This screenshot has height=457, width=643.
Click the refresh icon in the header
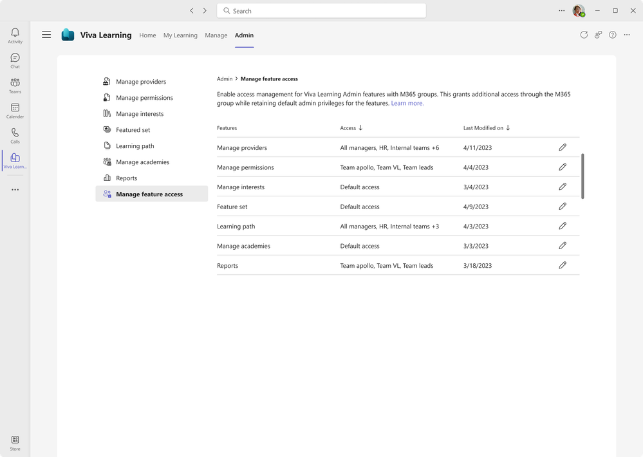[x=584, y=35]
